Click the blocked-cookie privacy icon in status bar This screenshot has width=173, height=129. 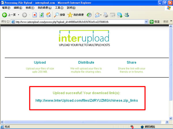pyautogui.click(x=132, y=127)
